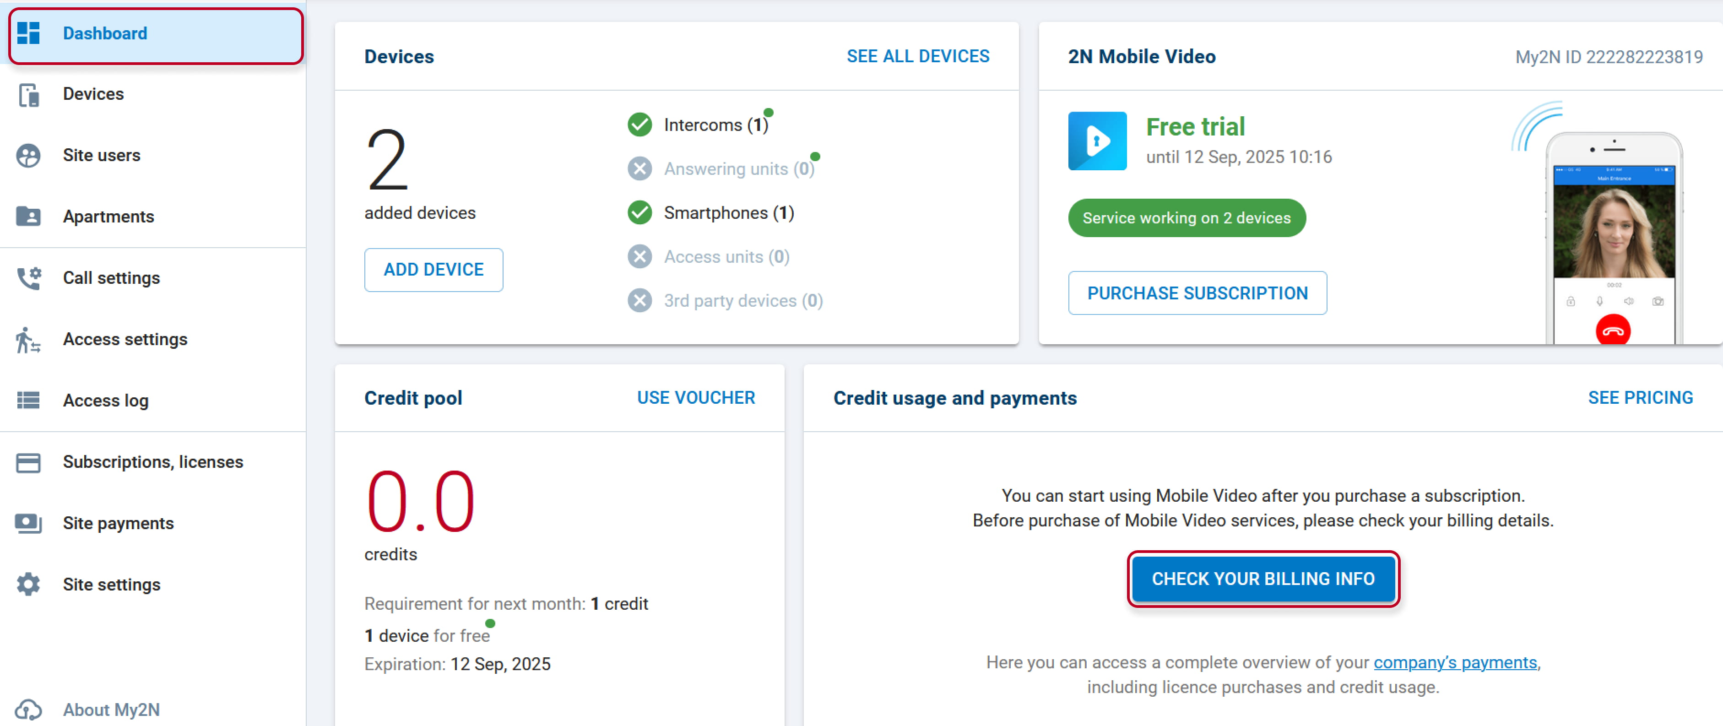Open the Devices menu item
1723x726 pixels.
153,94
